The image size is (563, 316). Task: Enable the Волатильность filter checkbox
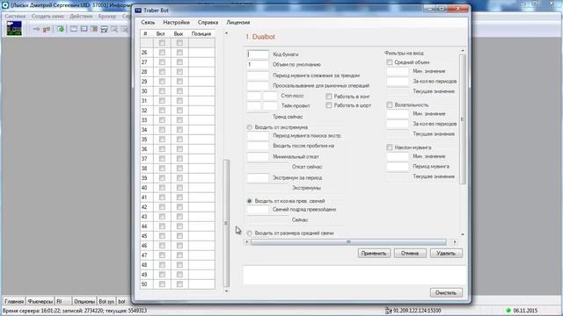pos(390,105)
